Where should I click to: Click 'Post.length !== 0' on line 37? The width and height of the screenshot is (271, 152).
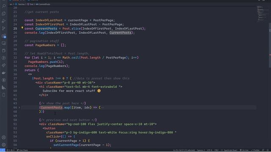point(49,79)
